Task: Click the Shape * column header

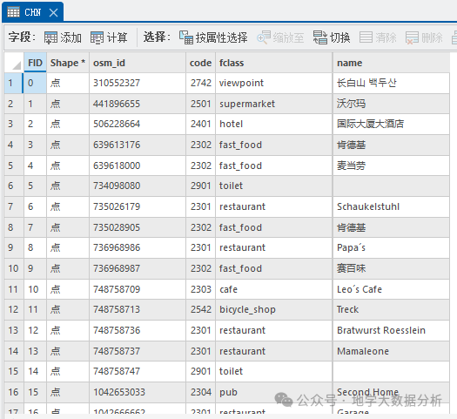Action: click(68, 63)
